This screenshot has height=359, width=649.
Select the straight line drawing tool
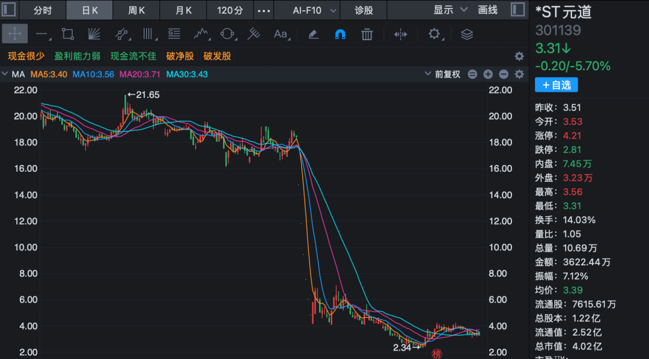[42, 34]
